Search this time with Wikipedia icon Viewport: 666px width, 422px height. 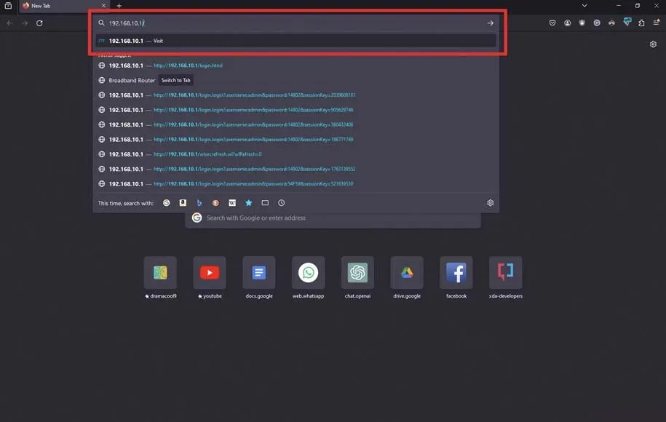pos(232,203)
